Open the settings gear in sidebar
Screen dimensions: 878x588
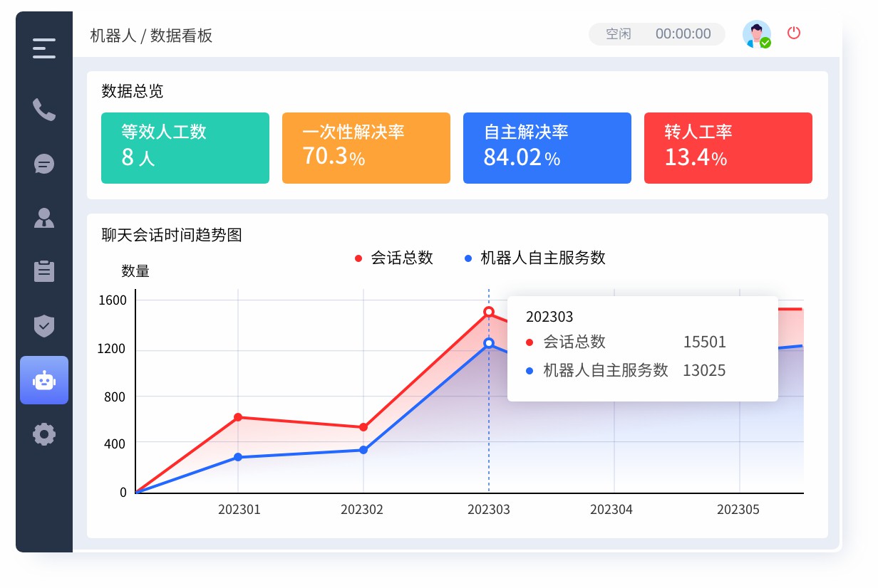pyautogui.click(x=43, y=434)
